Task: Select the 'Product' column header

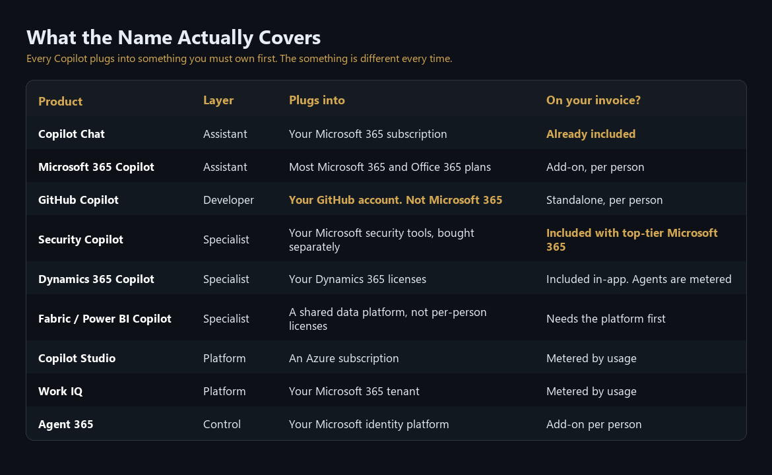Action: [x=60, y=102]
